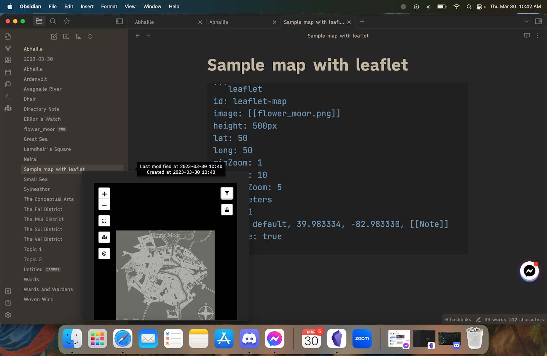Click the map's expand-arrows button
Viewport: 547px width, 356px height.
click(x=104, y=221)
